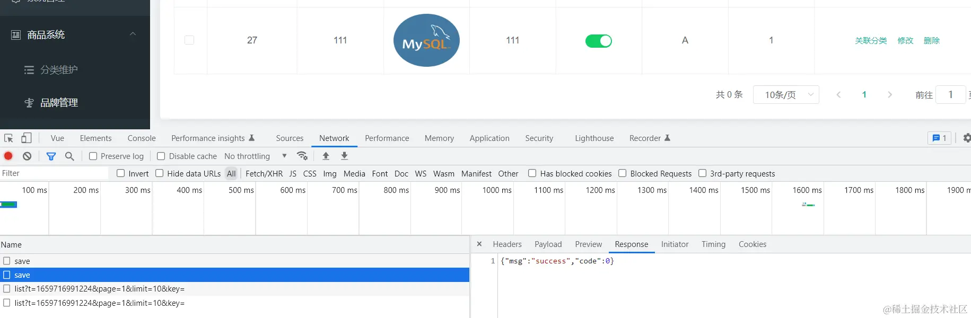Go to next page arrow
This screenshot has height=318, width=971.
click(890, 94)
